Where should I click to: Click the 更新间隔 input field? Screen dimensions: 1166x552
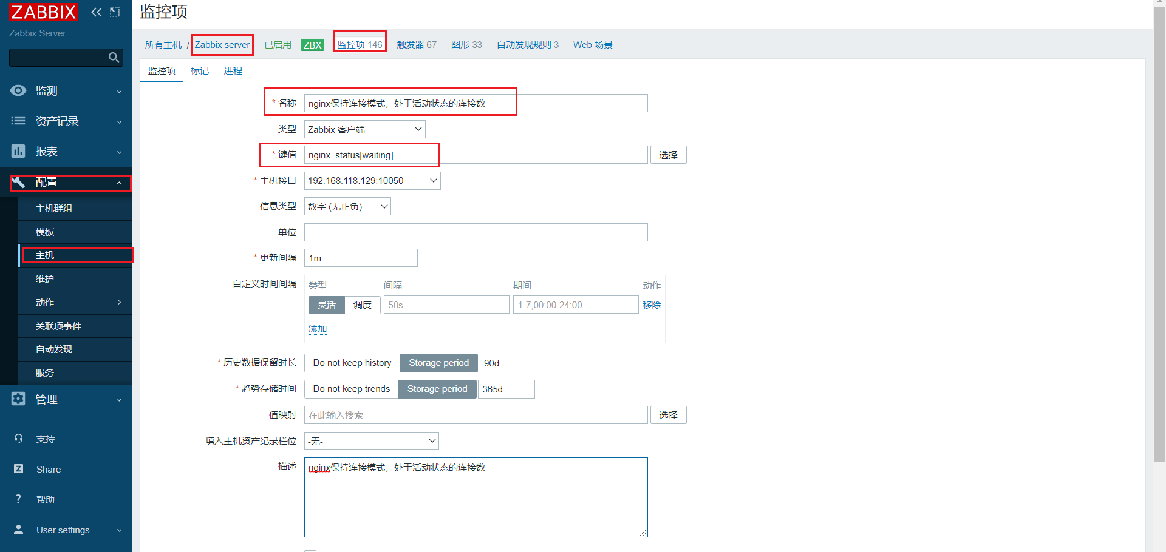coord(361,258)
